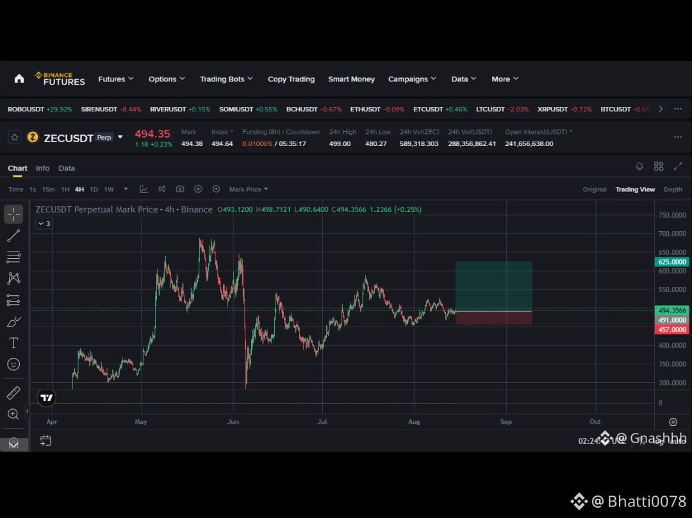This screenshot has height=518, width=692.
Task: Take a chart snapshot with the camera
Action: pyautogui.click(x=180, y=189)
